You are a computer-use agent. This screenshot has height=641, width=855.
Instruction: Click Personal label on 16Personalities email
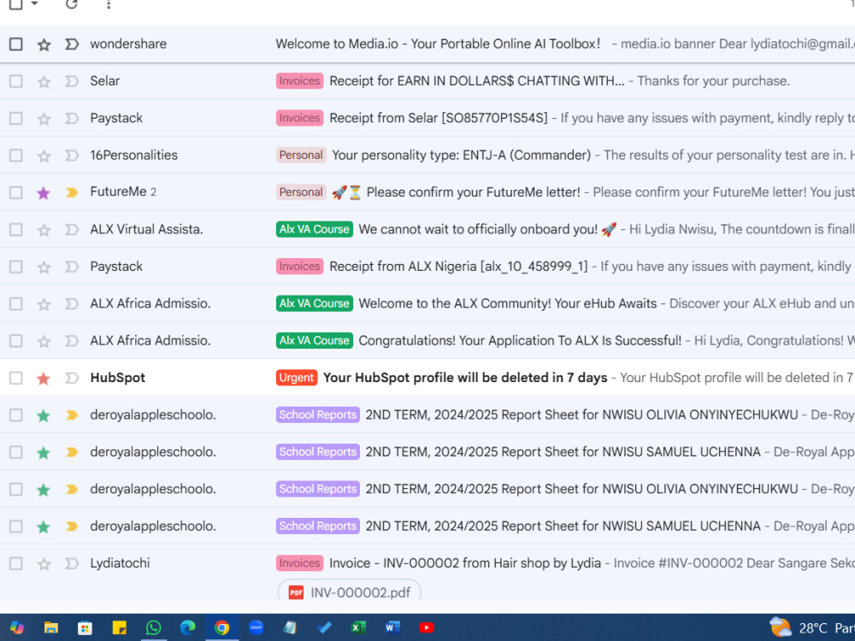[x=300, y=155]
